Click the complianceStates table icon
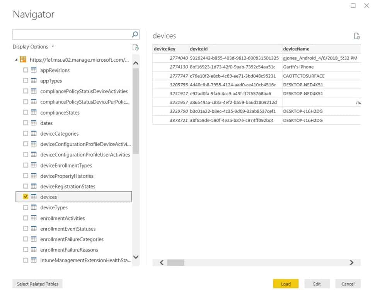Image resolution: width=373 pixels, height=296 pixels. click(x=34, y=112)
